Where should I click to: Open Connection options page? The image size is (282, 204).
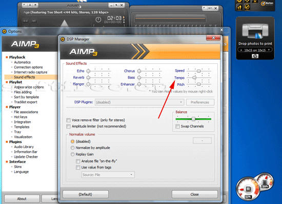point(28,67)
